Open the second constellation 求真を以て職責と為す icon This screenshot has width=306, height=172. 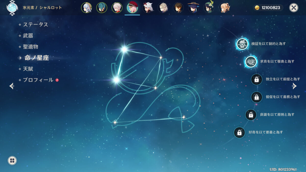click(x=251, y=62)
